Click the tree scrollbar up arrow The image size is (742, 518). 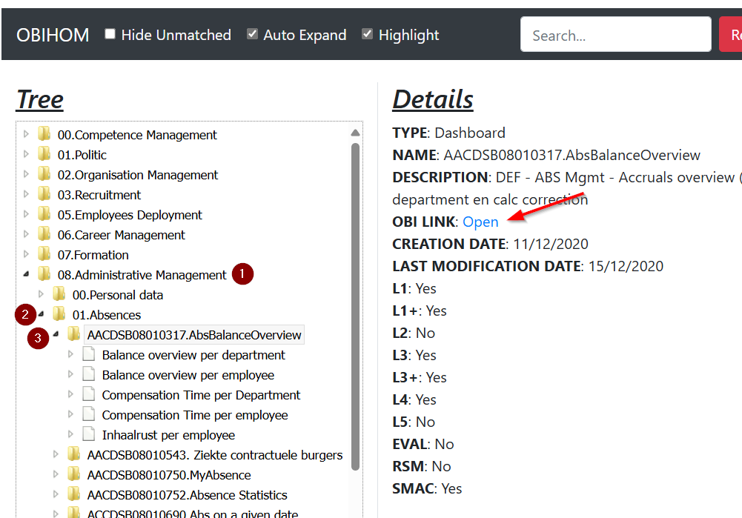[355, 133]
